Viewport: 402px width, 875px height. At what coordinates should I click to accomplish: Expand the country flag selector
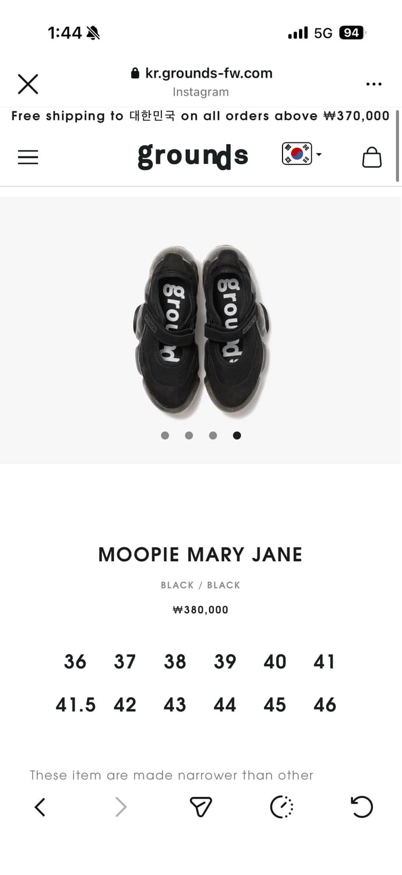coord(302,154)
